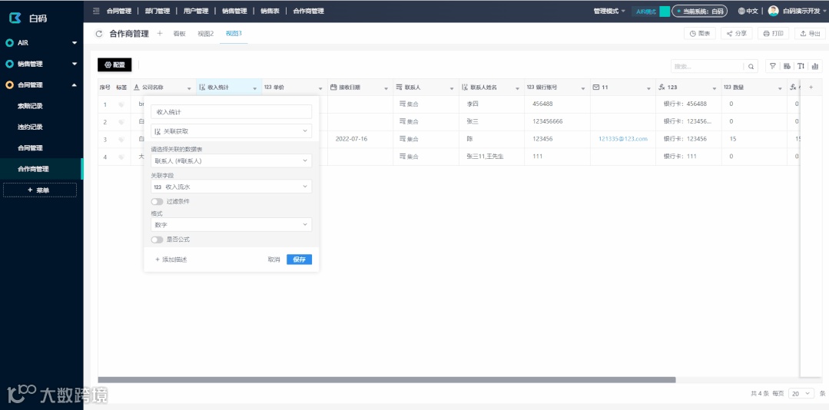Image resolution: width=829 pixels, height=410 pixels.
Task: Open the 联系人 (#联系人) data table dropdown
Action: tap(231, 160)
